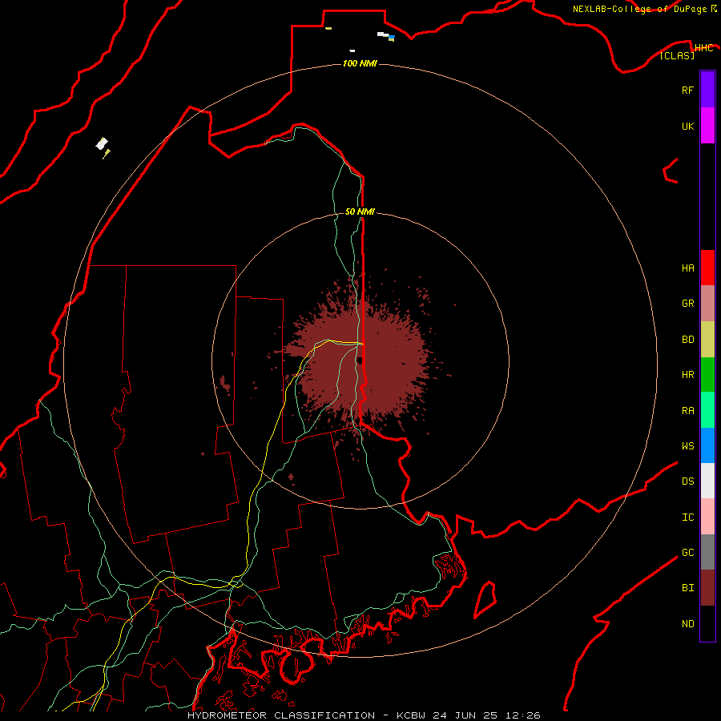Click the NEXLAB-College of DuPage credit text
Viewport: 721px width, 721px height.
tap(639, 9)
